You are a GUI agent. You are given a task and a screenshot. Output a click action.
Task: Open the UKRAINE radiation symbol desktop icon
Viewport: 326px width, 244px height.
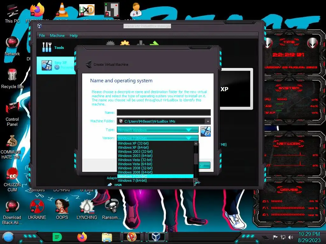click(x=37, y=209)
